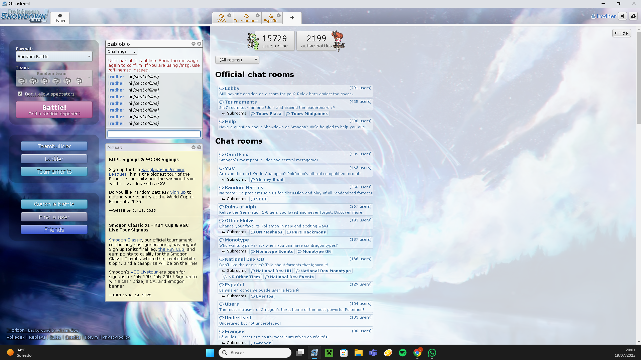This screenshot has width=641, height=360.
Task: Click the weather widget in the taskbar
Action: [19, 353]
